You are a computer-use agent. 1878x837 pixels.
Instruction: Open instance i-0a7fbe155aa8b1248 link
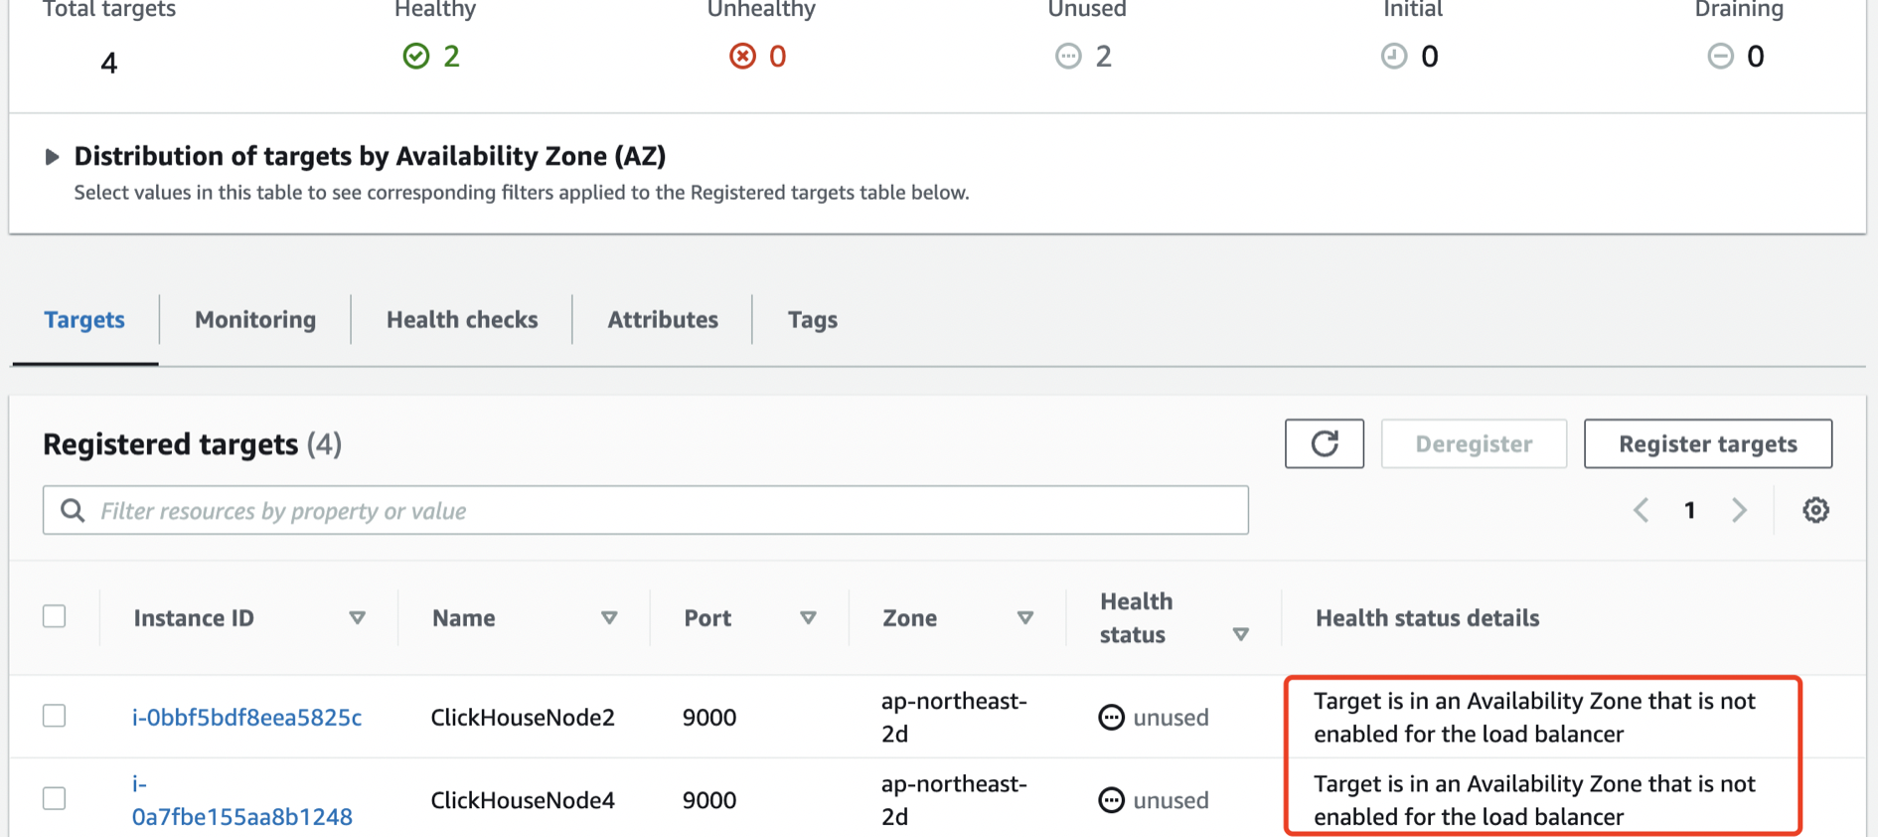tap(241, 800)
